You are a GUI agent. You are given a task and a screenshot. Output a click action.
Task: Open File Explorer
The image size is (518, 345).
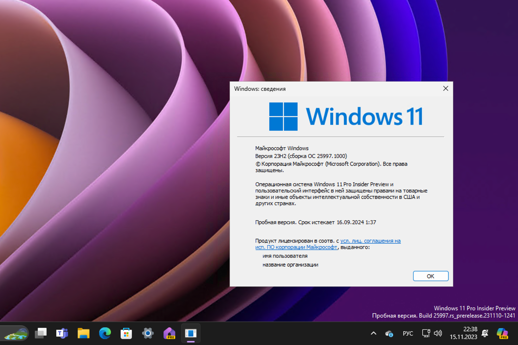pyautogui.click(x=83, y=333)
